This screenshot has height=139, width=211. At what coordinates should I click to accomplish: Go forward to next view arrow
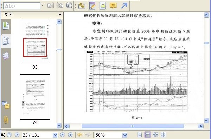pos(88,134)
